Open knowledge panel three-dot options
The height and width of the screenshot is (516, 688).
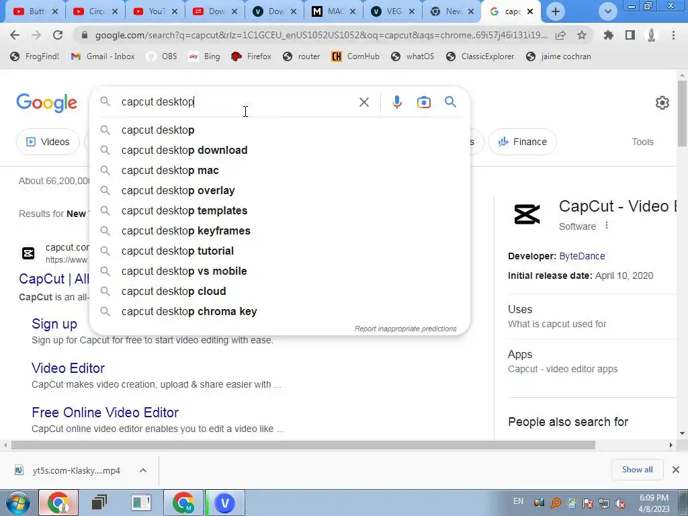[607, 226]
